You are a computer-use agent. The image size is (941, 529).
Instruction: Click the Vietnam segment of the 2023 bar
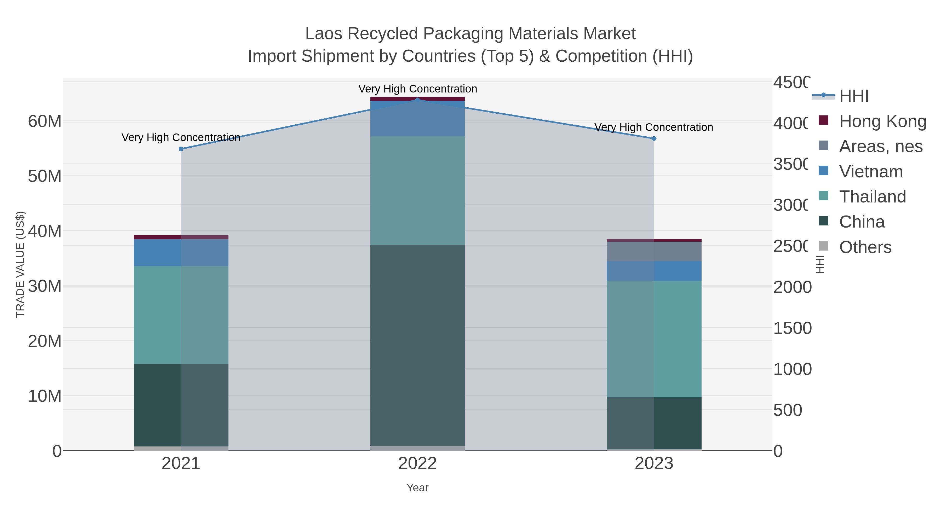click(654, 271)
